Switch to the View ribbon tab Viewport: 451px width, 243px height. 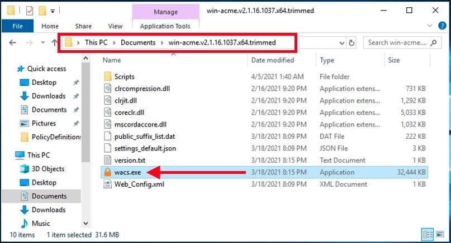115,26
